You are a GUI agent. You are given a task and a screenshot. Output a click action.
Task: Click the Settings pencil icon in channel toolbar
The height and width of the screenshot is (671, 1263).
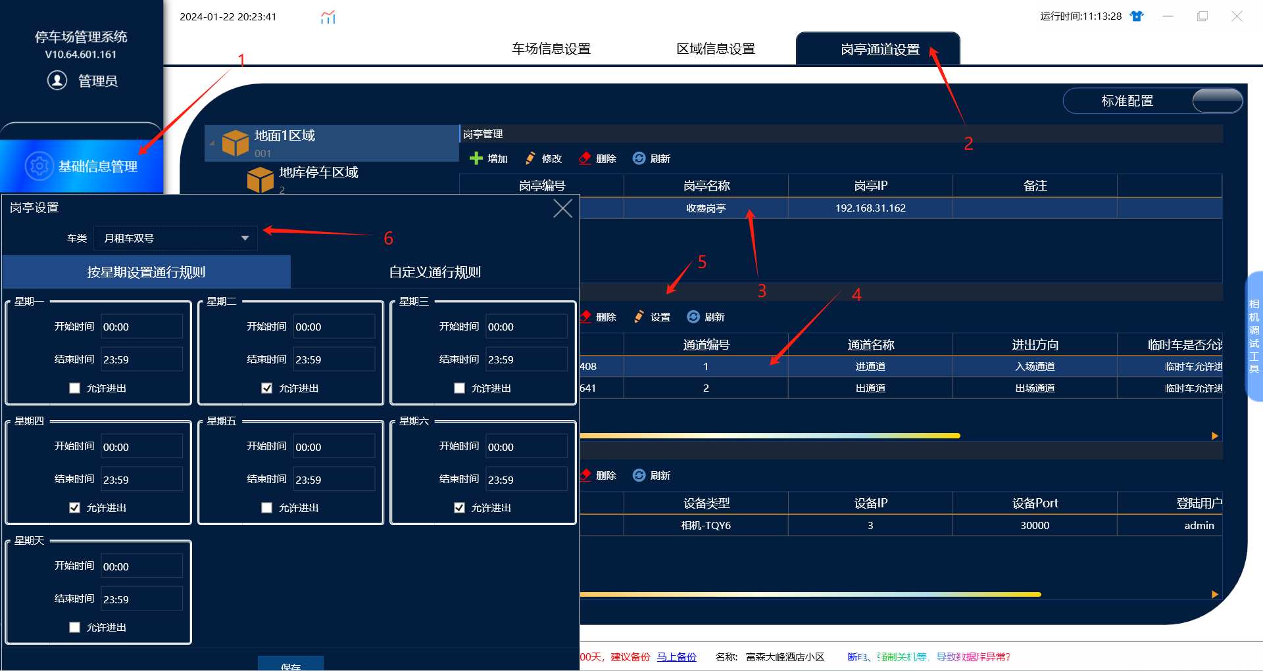pyautogui.click(x=639, y=317)
